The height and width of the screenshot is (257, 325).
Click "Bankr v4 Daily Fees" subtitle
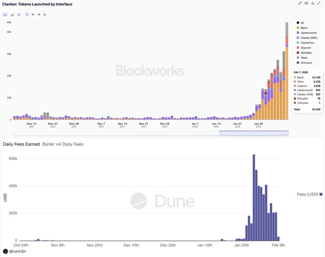point(63,144)
